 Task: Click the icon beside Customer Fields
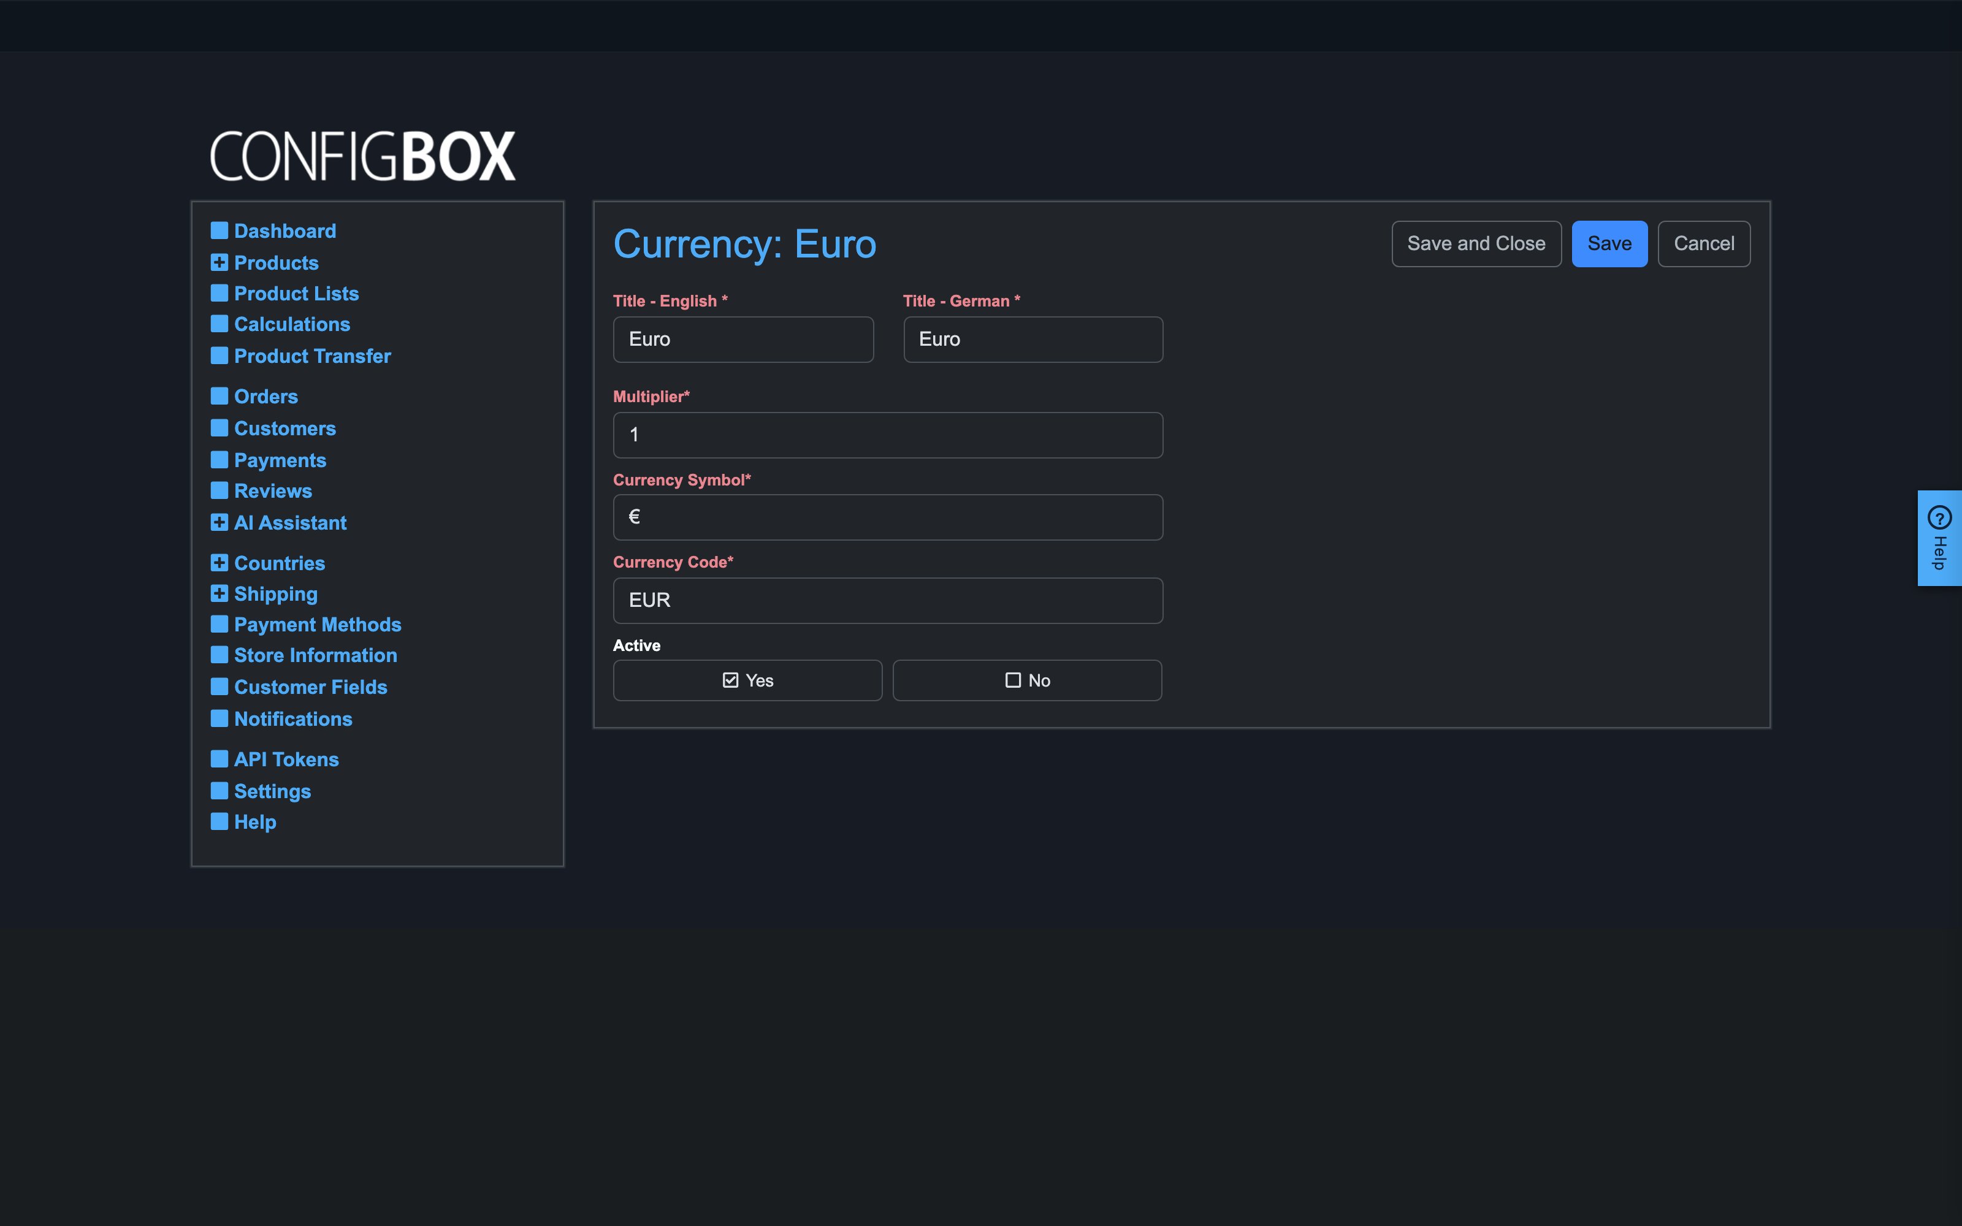click(219, 687)
